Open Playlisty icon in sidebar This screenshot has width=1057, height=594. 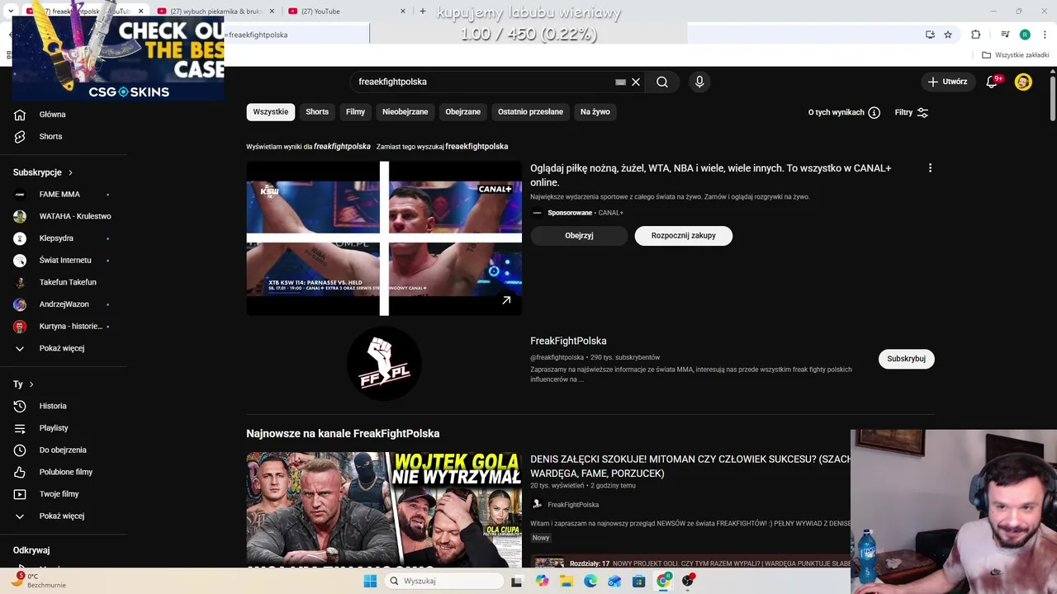pyautogui.click(x=20, y=428)
